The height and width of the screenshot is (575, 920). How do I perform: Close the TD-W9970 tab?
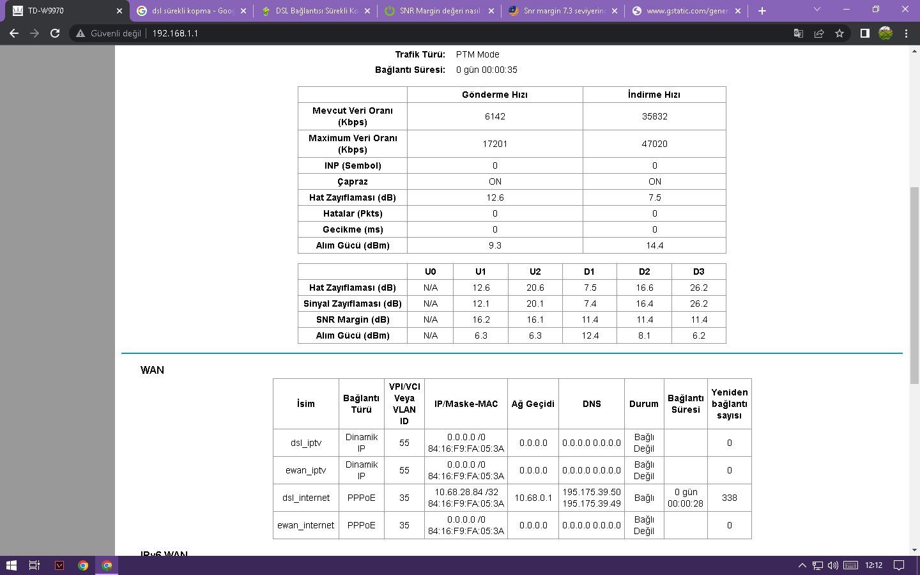(x=119, y=11)
